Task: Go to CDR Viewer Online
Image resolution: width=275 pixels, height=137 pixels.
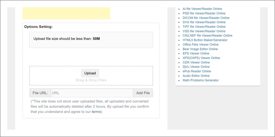Action: point(196,62)
